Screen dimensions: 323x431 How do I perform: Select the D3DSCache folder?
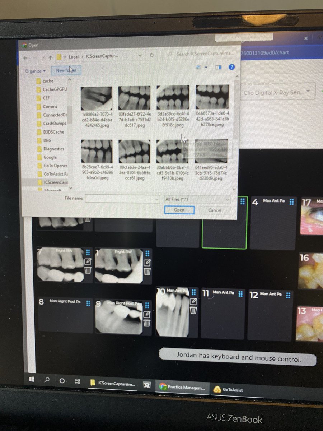50,132
